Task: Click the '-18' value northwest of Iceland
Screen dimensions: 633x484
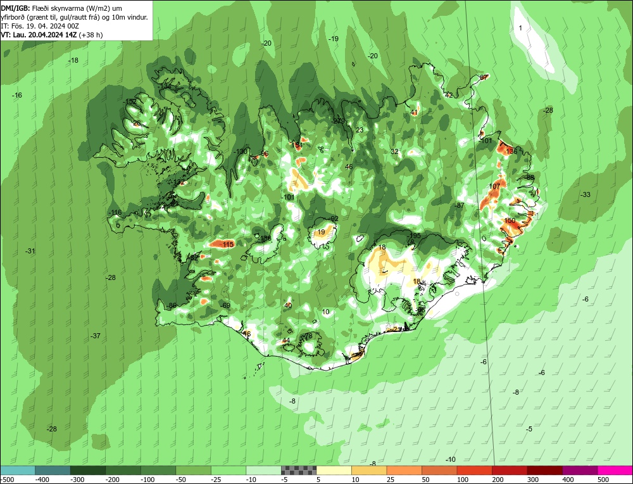Action: point(73,60)
